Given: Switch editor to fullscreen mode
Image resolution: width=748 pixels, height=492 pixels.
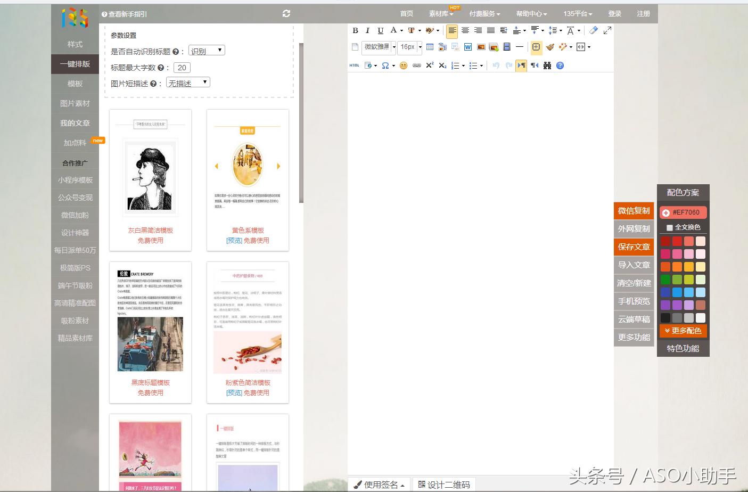Looking at the screenshot, I should (607, 30).
